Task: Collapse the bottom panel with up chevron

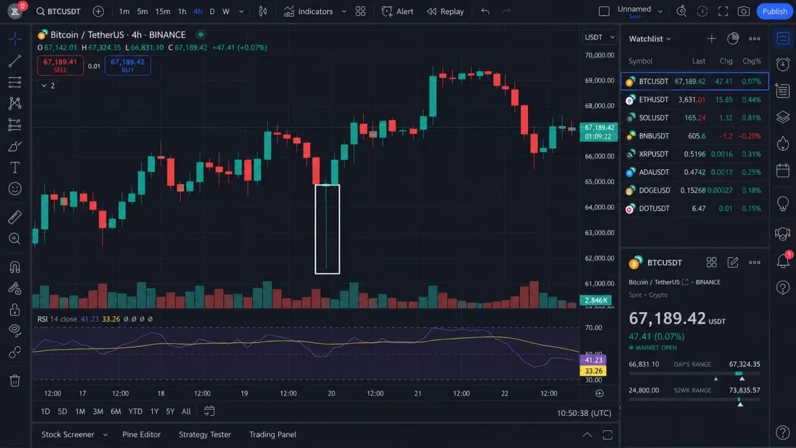Action: (x=587, y=434)
